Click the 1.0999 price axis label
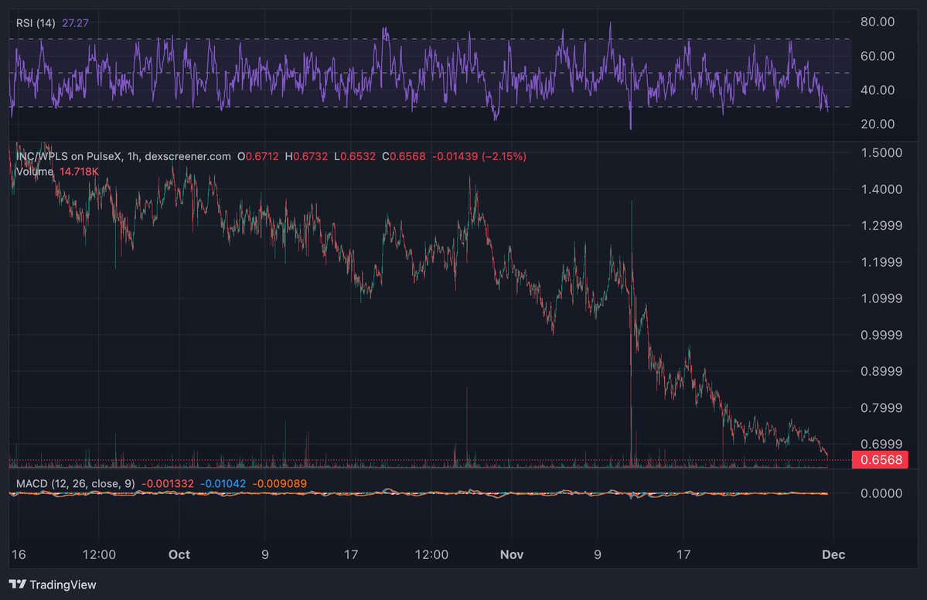The width and height of the screenshot is (927, 600). (881, 298)
